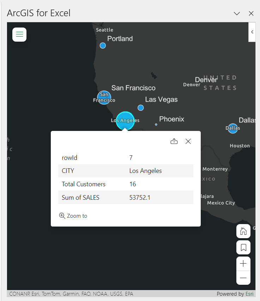
Task: Select the Dallas map bubble
Action: click(x=233, y=128)
